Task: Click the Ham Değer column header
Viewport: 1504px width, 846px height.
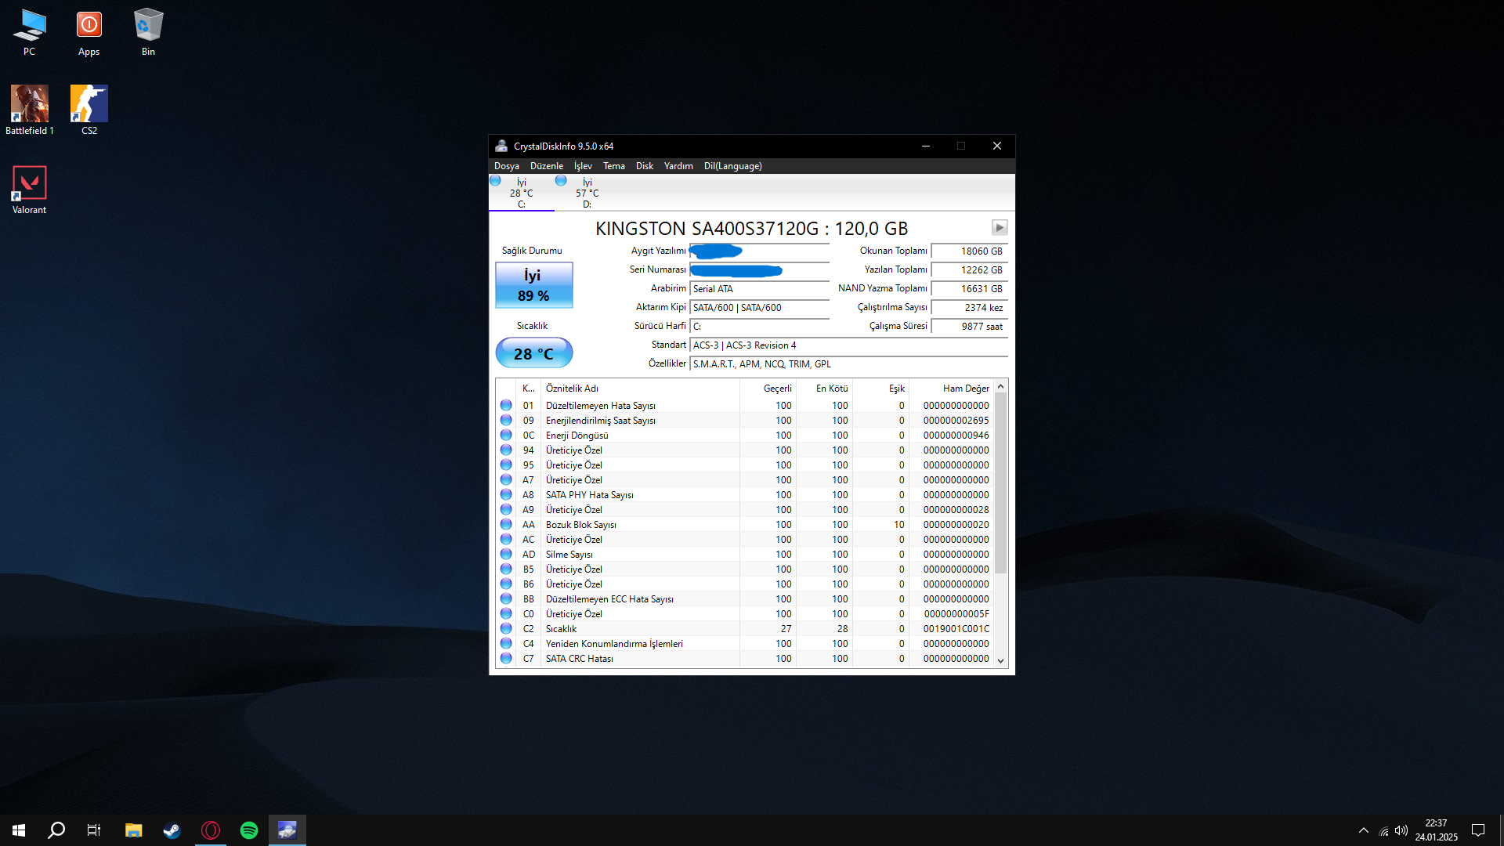Action: 952,389
